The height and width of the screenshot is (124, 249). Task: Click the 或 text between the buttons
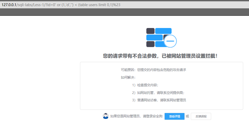[x=188, y=116]
